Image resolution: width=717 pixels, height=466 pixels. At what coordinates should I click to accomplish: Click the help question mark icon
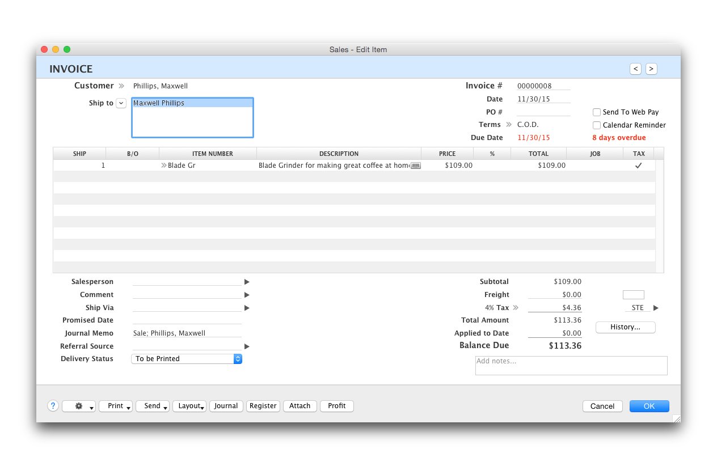(53, 406)
